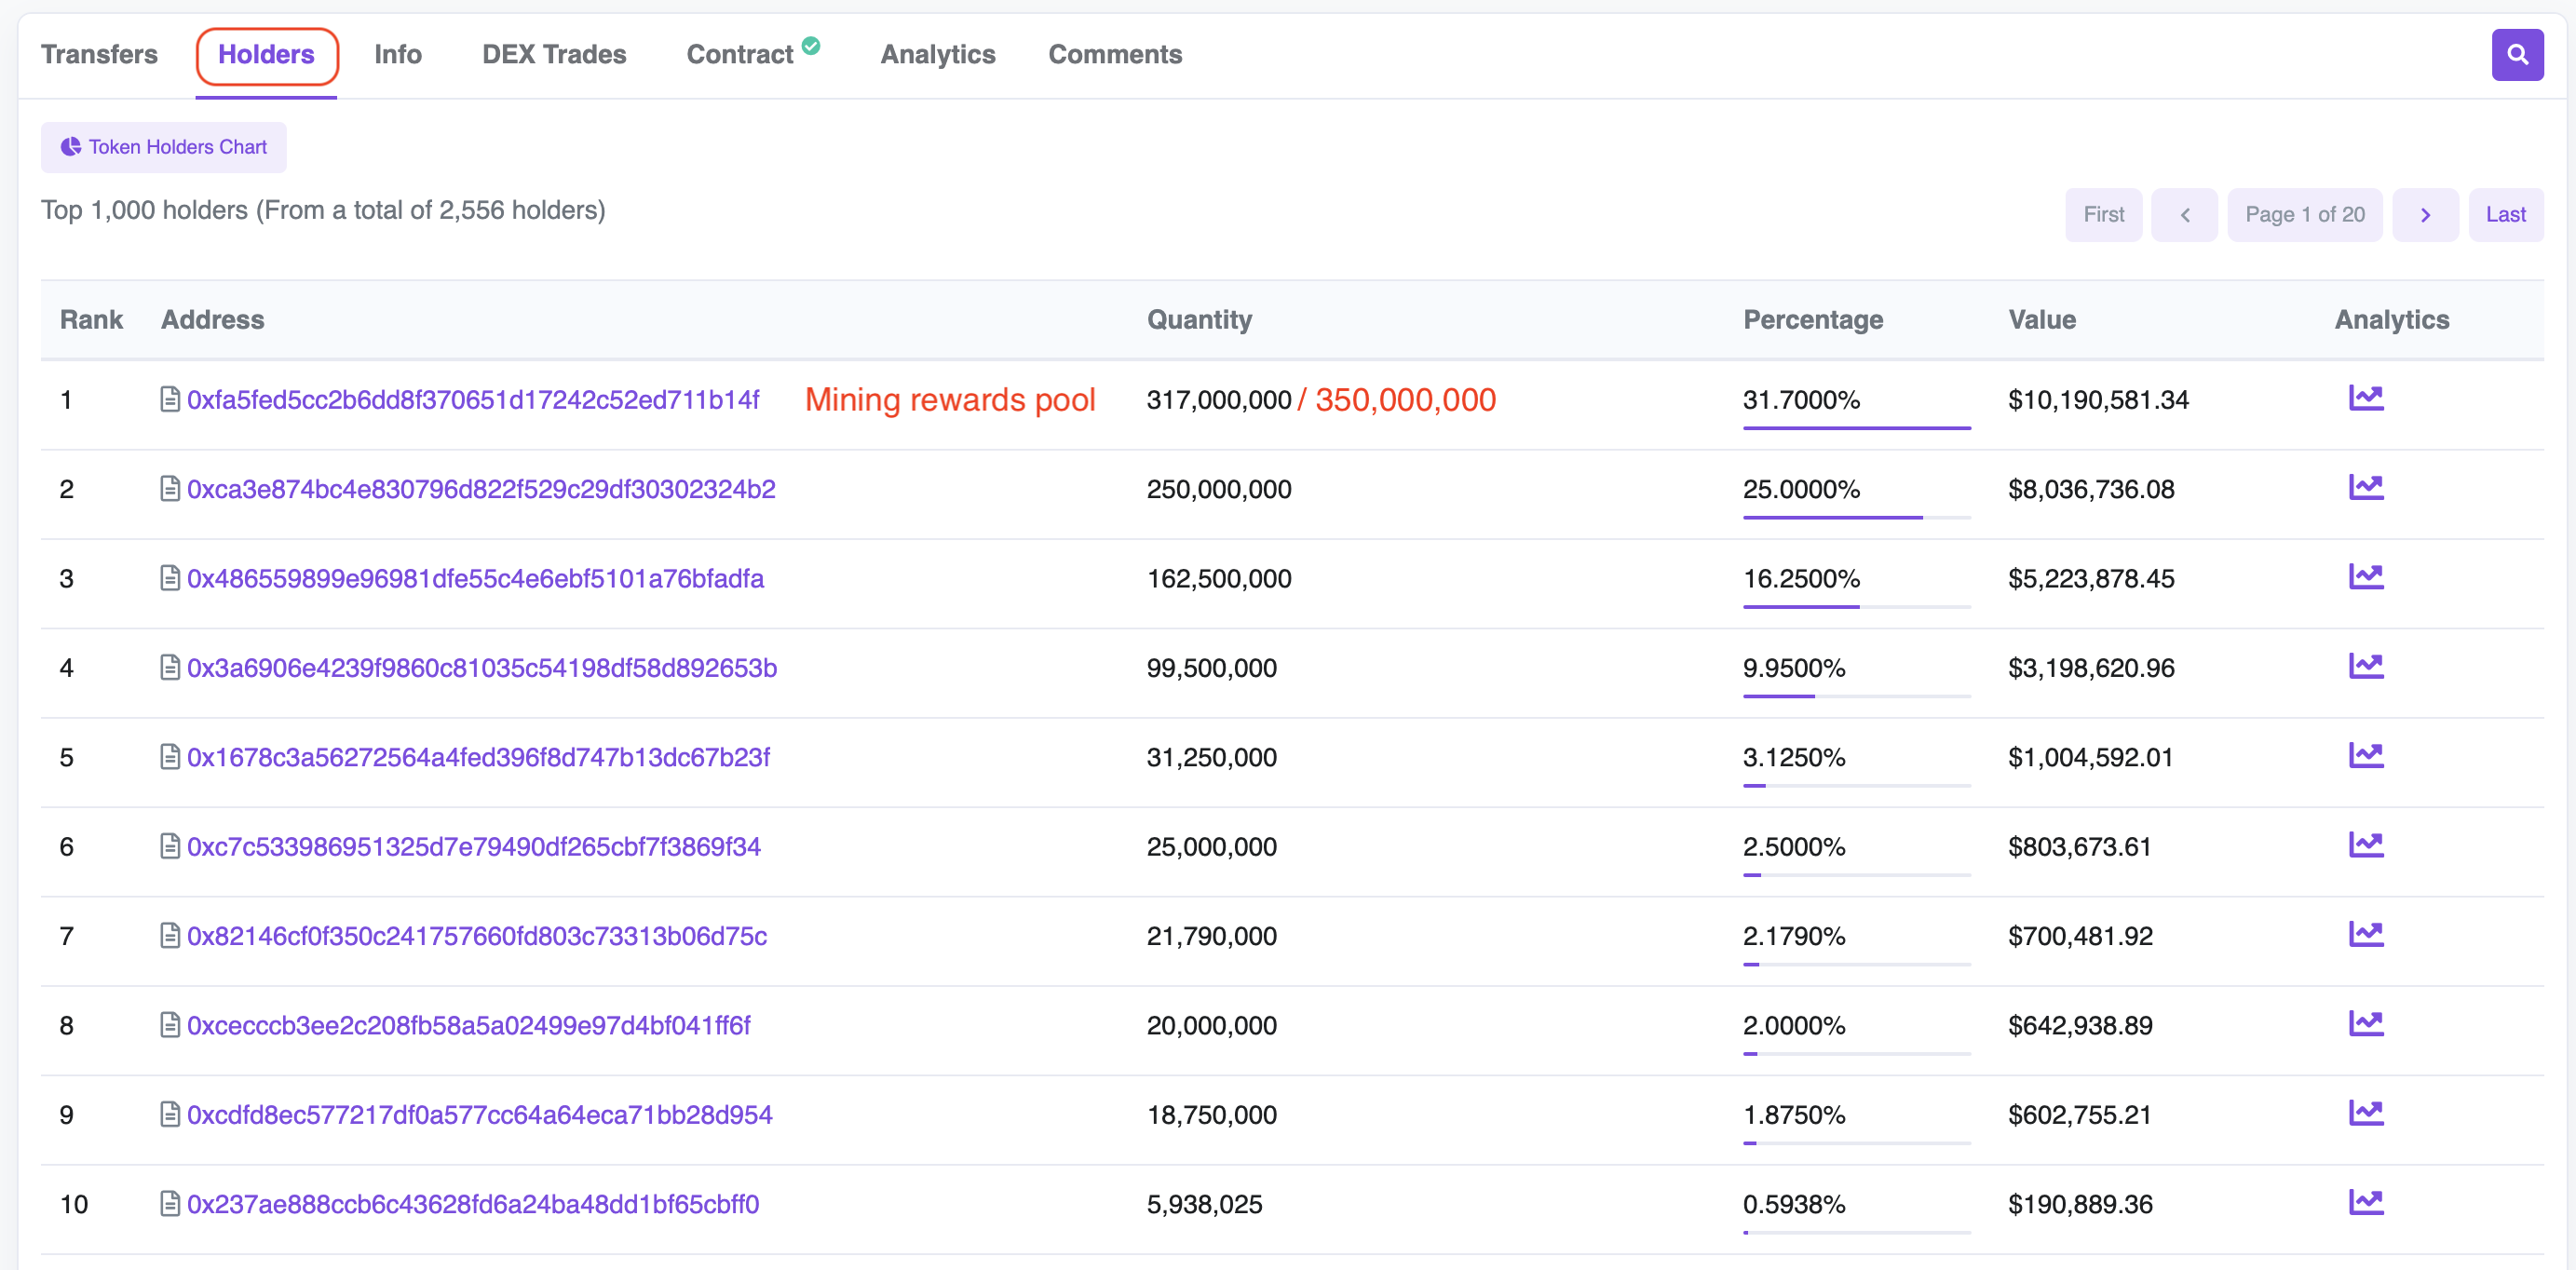Open analytics chart icon for rank 10 holder
The image size is (2576, 1270).
2365,1202
